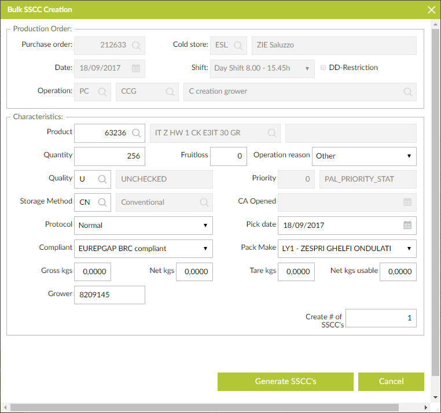
Task: Open the Shift dropdown
Action: coord(262,69)
